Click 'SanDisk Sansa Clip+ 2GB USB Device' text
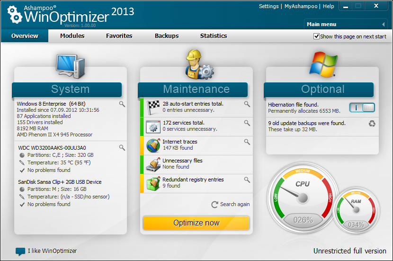The image size is (393, 261). point(60,182)
